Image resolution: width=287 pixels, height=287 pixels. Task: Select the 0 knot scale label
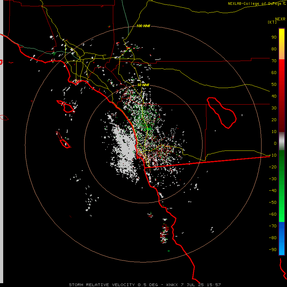click(275, 143)
